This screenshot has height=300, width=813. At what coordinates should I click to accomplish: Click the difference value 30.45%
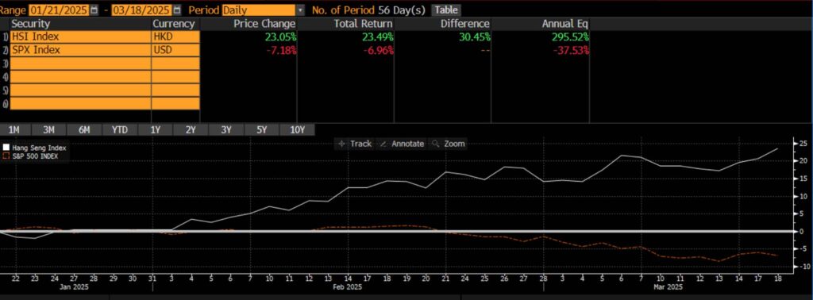(x=475, y=37)
